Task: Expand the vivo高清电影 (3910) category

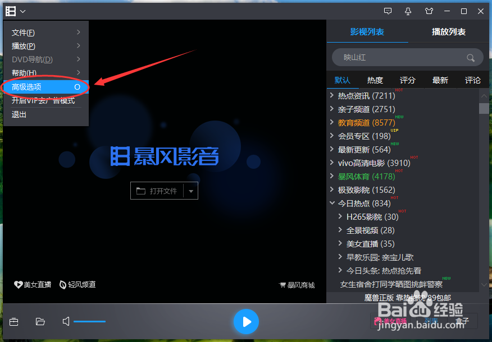Action: click(x=332, y=163)
